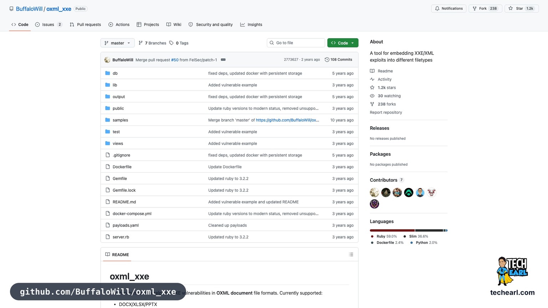The width and height of the screenshot is (548, 308).
Task: Open Gemfile.lock file
Action: [x=124, y=190]
